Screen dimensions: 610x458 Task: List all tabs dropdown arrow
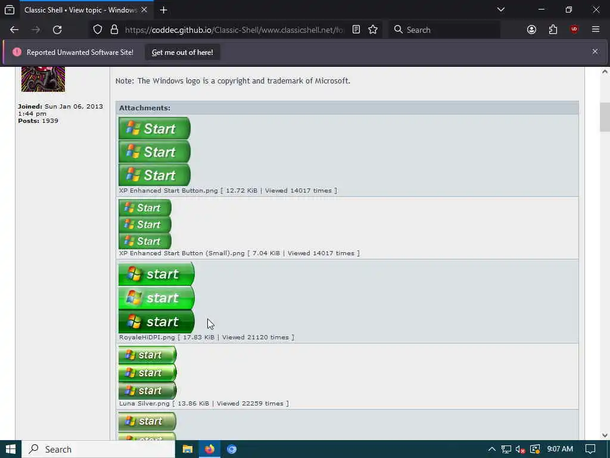click(500, 10)
